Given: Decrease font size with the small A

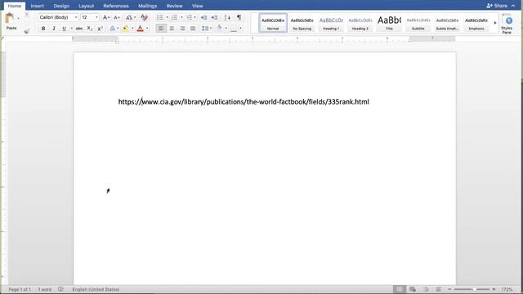Looking at the screenshot, I should 117,17.
